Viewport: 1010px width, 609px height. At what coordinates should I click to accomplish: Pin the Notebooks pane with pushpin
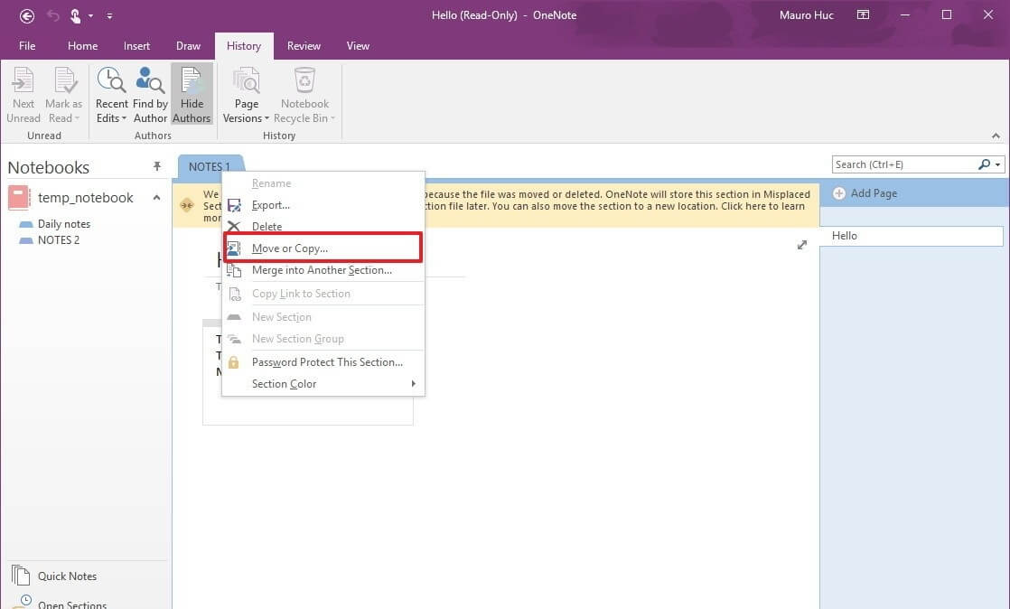[157, 166]
